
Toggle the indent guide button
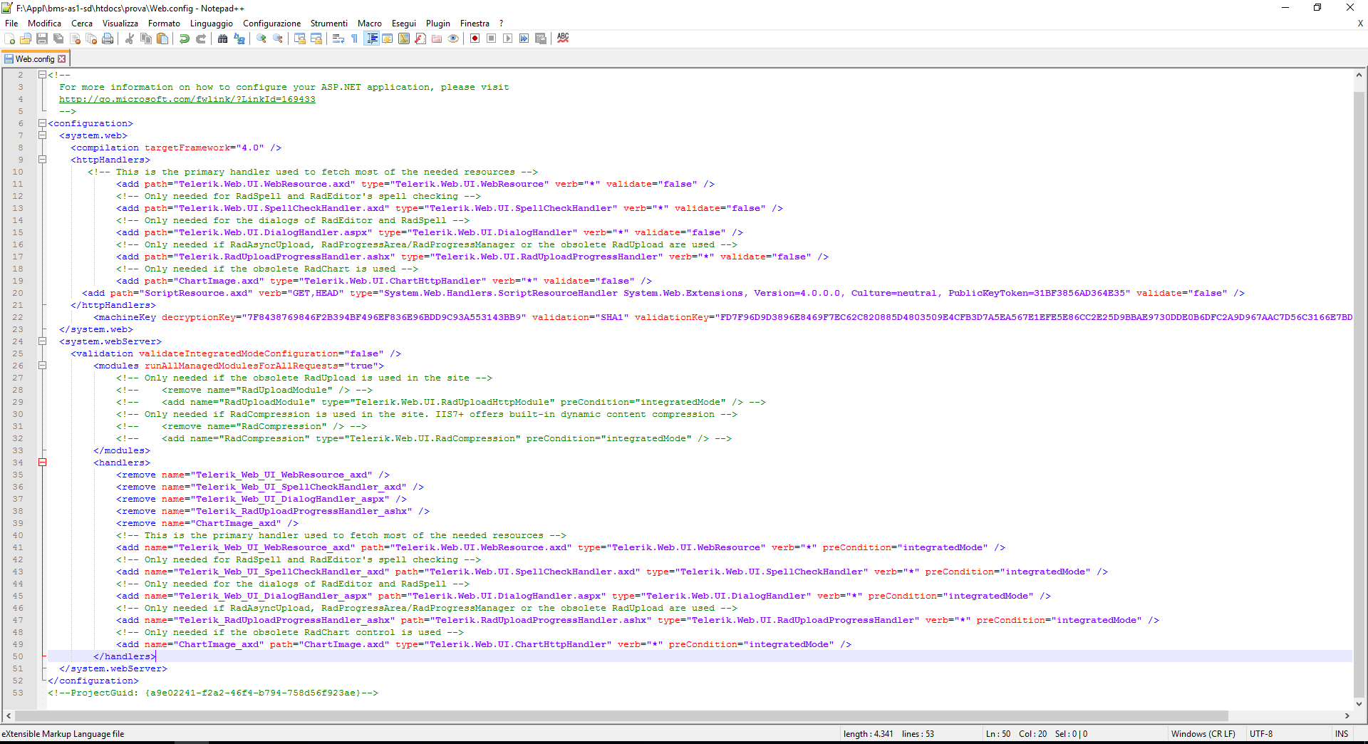[x=371, y=38]
